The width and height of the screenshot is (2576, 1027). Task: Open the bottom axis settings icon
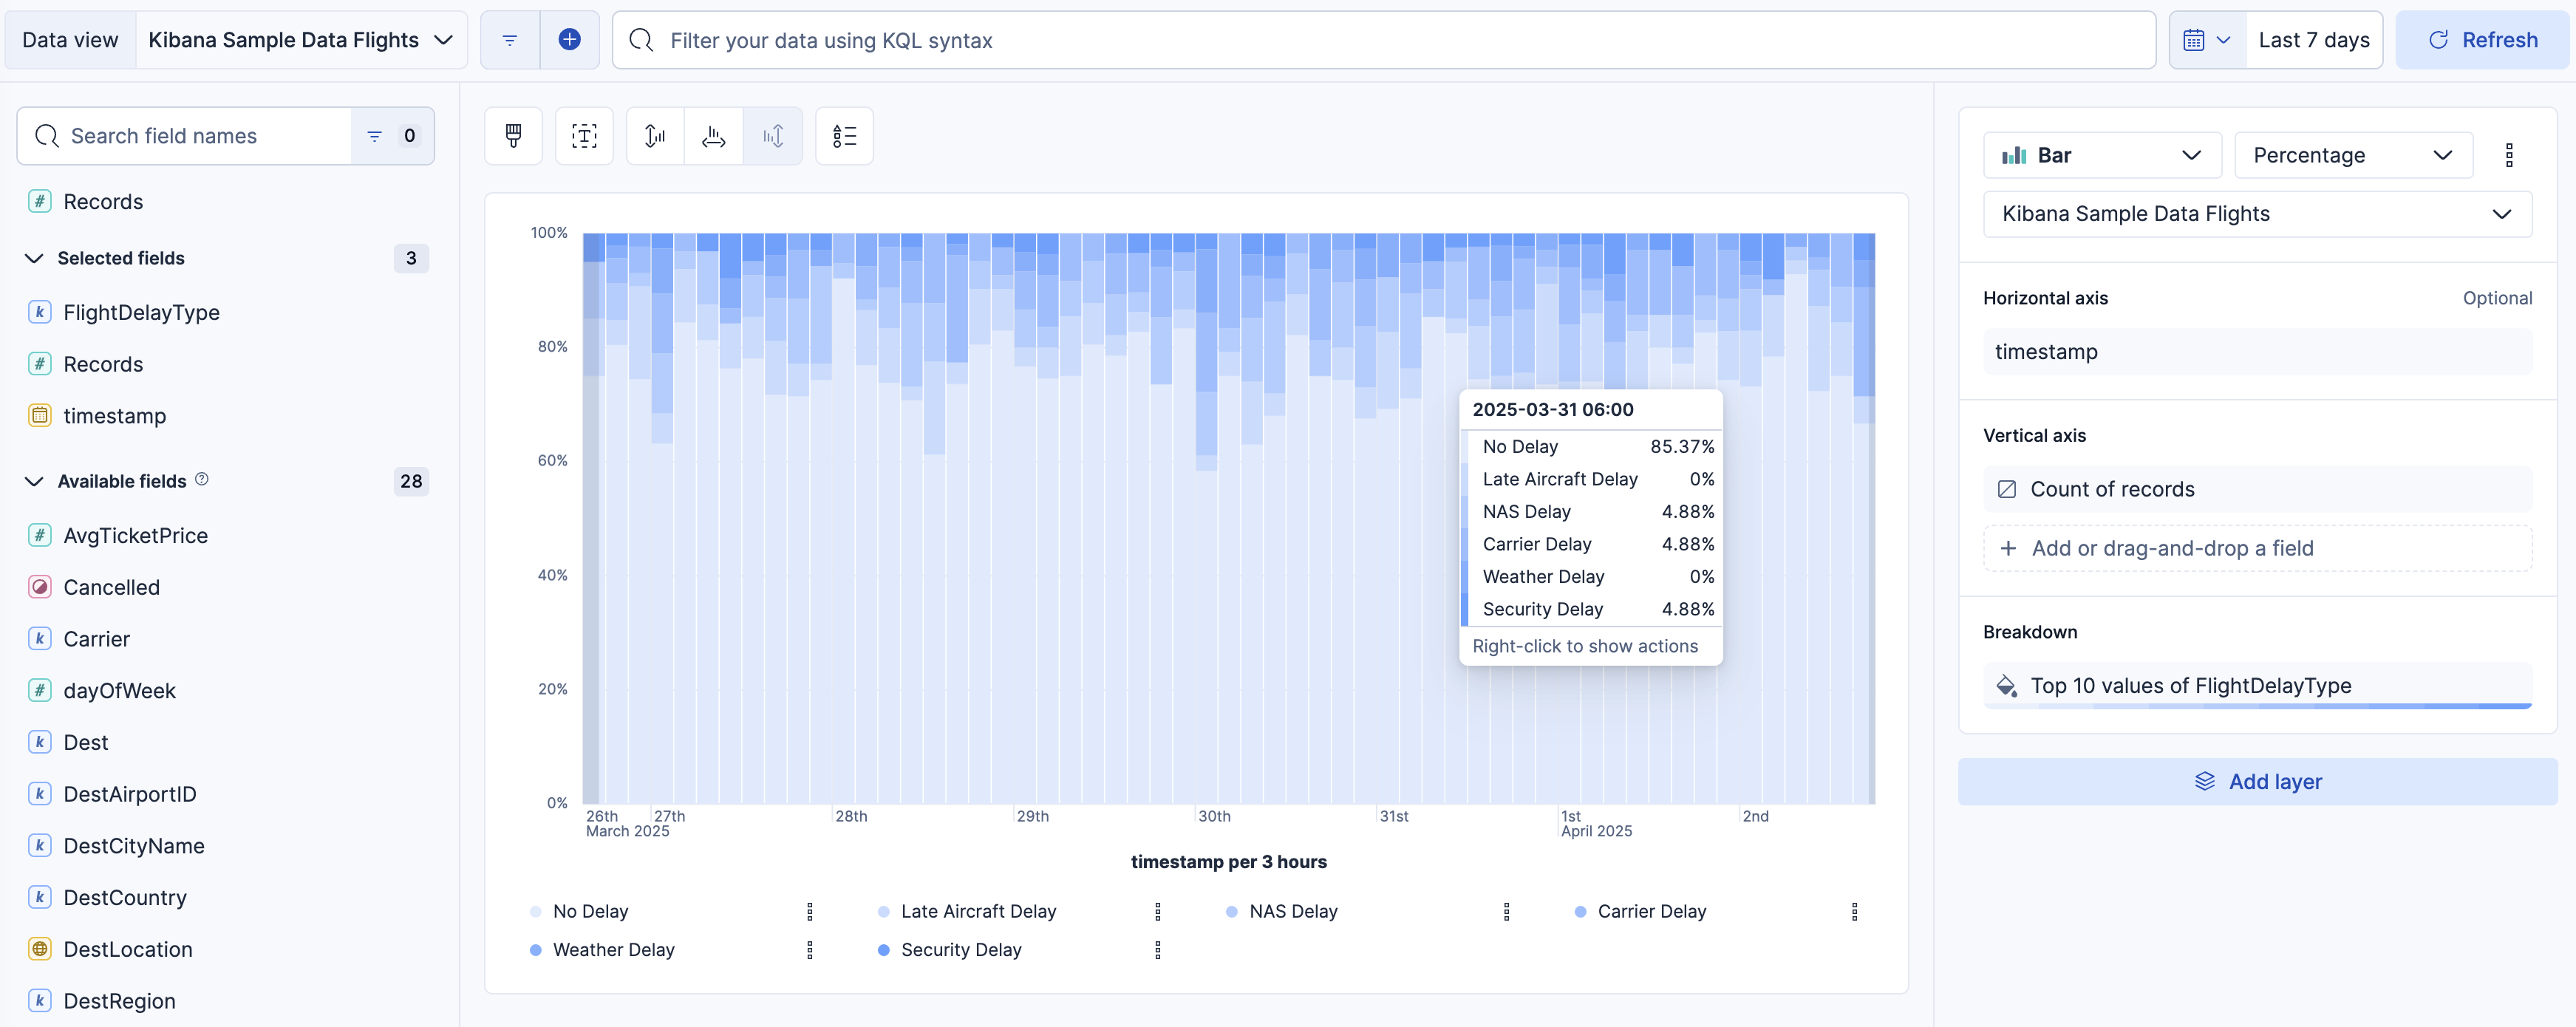click(713, 136)
